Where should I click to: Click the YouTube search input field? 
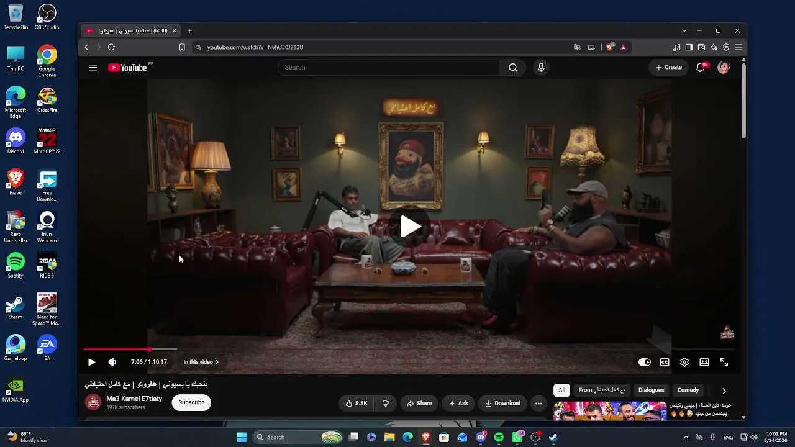pos(389,68)
